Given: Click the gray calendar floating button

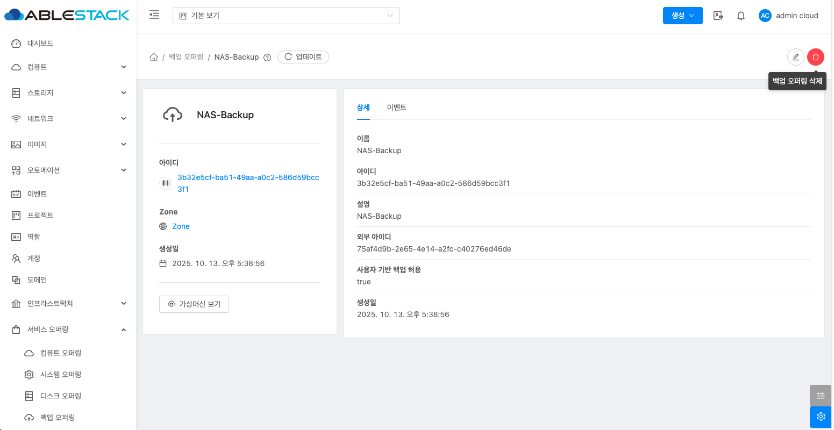Looking at the screenshot, I should [821, 396].
